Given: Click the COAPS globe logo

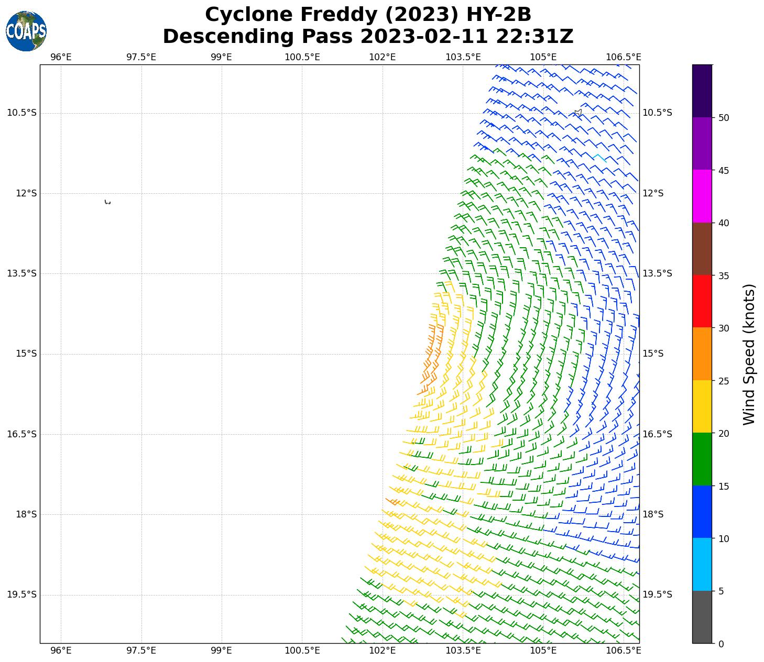Looking at the screenshot, I should pyautogui.click(x=26, y=31).
